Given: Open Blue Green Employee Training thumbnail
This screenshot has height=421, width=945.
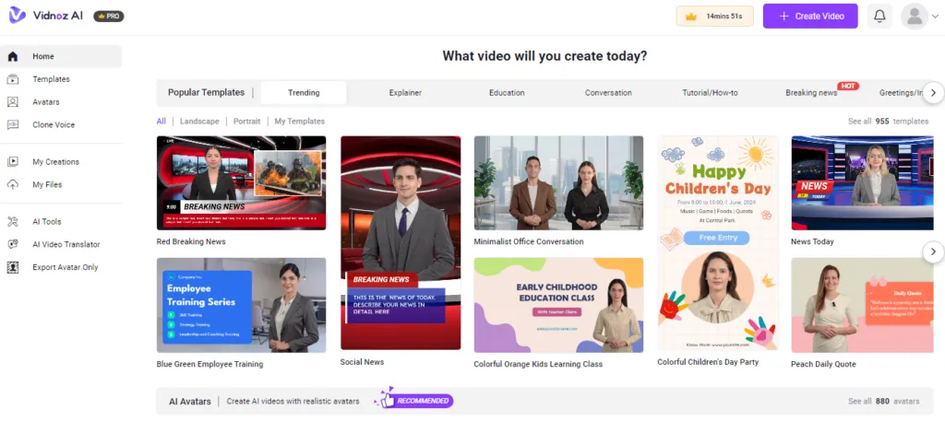Looking at the screenshot, I should 241,305.
